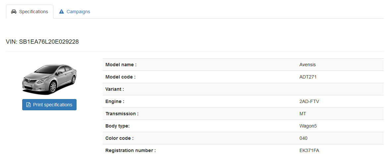389x158 pixels.
Task: Select the VIN number heading text
Action: 42,42
